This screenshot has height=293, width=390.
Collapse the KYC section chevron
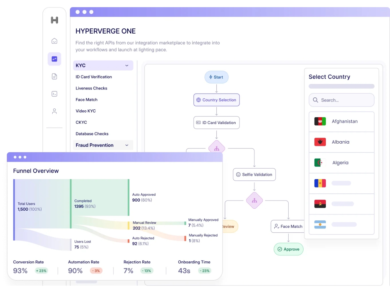point(127,65)
